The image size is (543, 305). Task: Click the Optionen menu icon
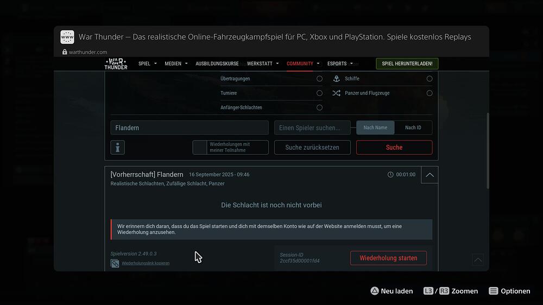[494, 291]
